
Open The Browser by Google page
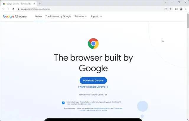pos(58,17)
